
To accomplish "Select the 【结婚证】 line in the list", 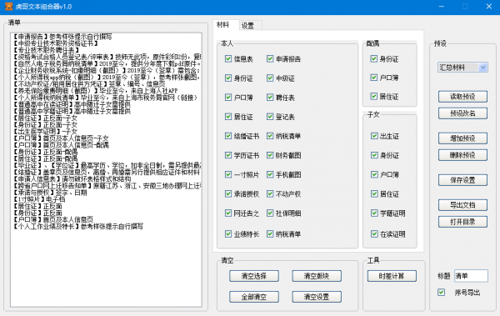I will click(107, 173).
